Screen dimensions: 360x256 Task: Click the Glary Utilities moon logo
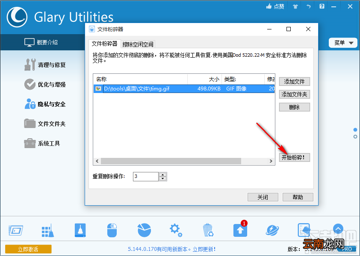click(x=17, y=17)
